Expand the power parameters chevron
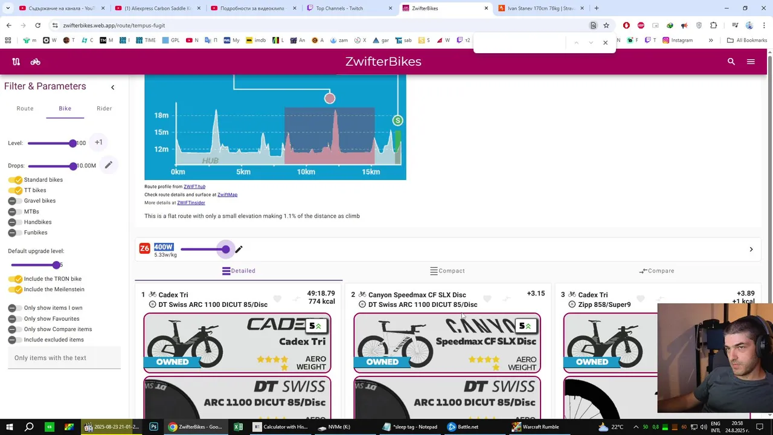The image size is (773, 435). click(751, 250)
